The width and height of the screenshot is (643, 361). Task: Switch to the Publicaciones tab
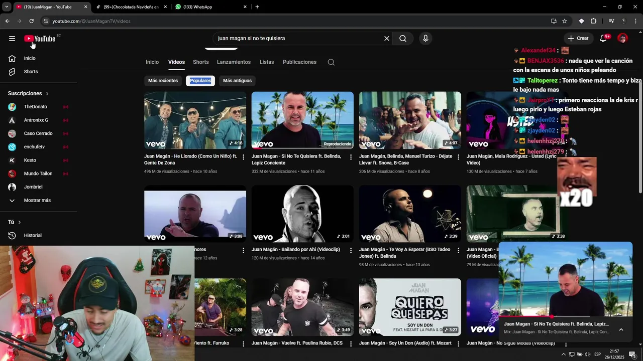point(299,62)
